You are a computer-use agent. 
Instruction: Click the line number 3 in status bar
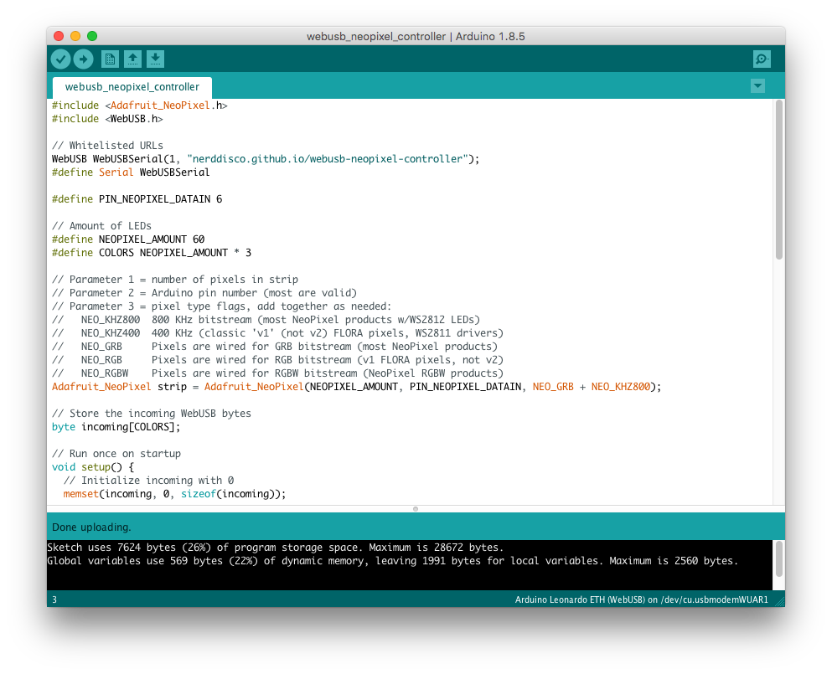(x=54, y=599)
